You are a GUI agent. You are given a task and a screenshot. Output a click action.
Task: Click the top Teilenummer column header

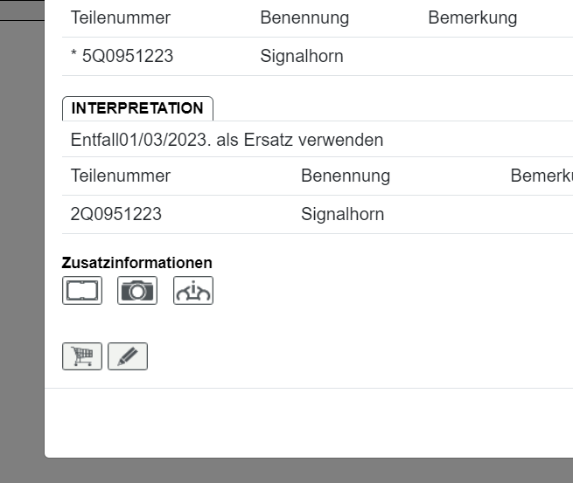[x=120, y=17]
